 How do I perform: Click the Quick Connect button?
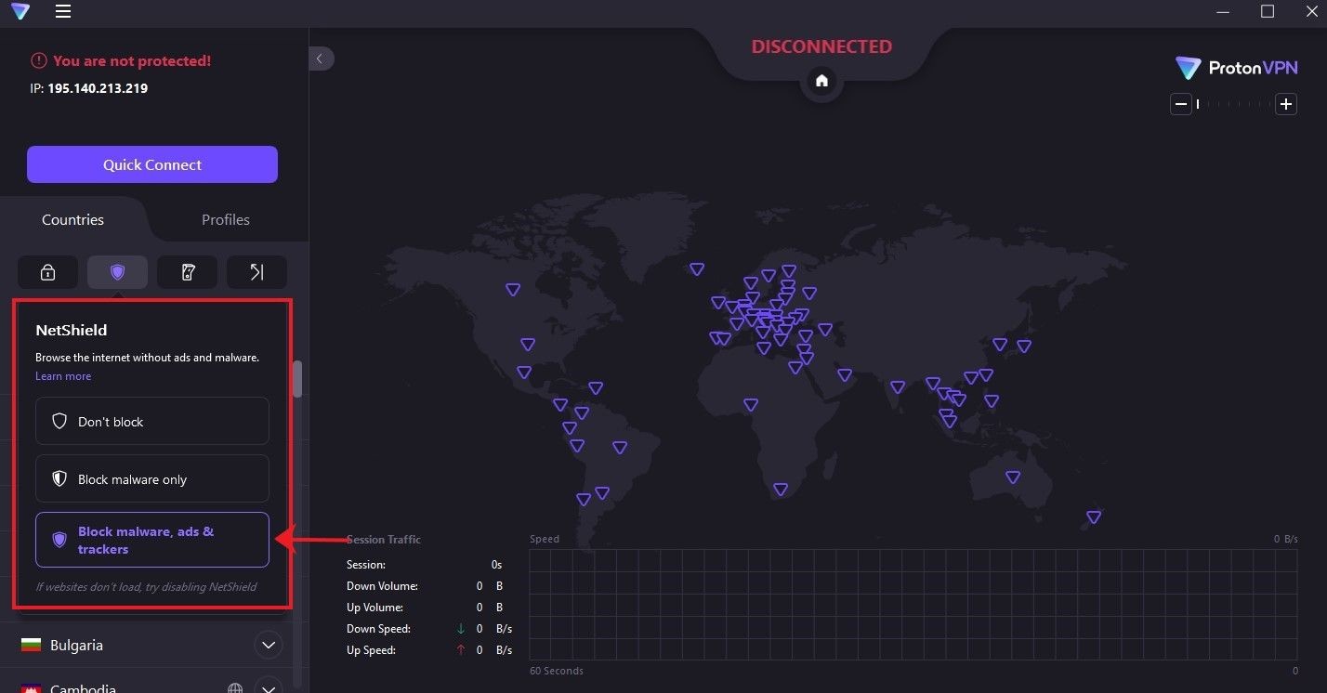pyautogui.click(x=152, y=164)
